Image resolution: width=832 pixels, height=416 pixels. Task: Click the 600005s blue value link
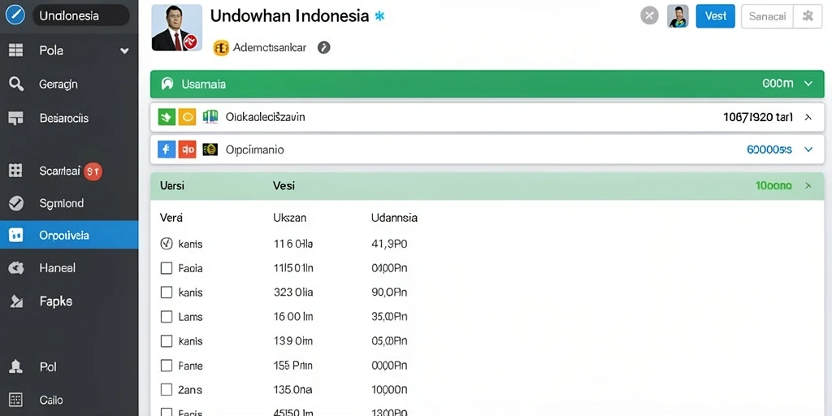coord(769,150)
